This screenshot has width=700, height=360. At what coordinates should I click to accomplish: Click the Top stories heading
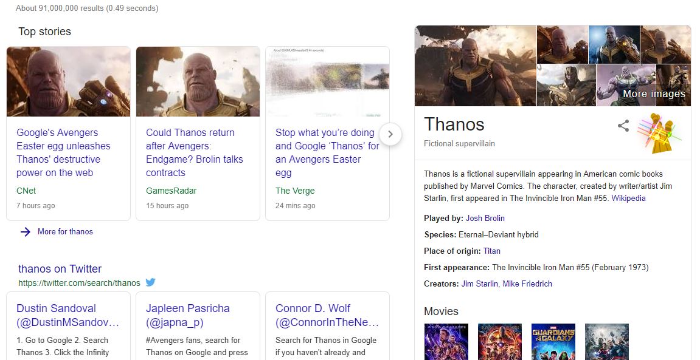pyautogui.click(x=44, y=32)
